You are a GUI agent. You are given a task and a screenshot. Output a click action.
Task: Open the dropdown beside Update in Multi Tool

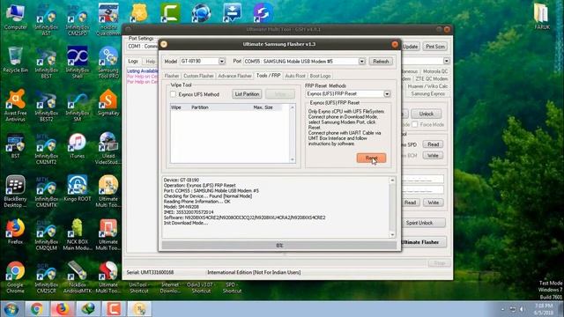coord(447,61)
